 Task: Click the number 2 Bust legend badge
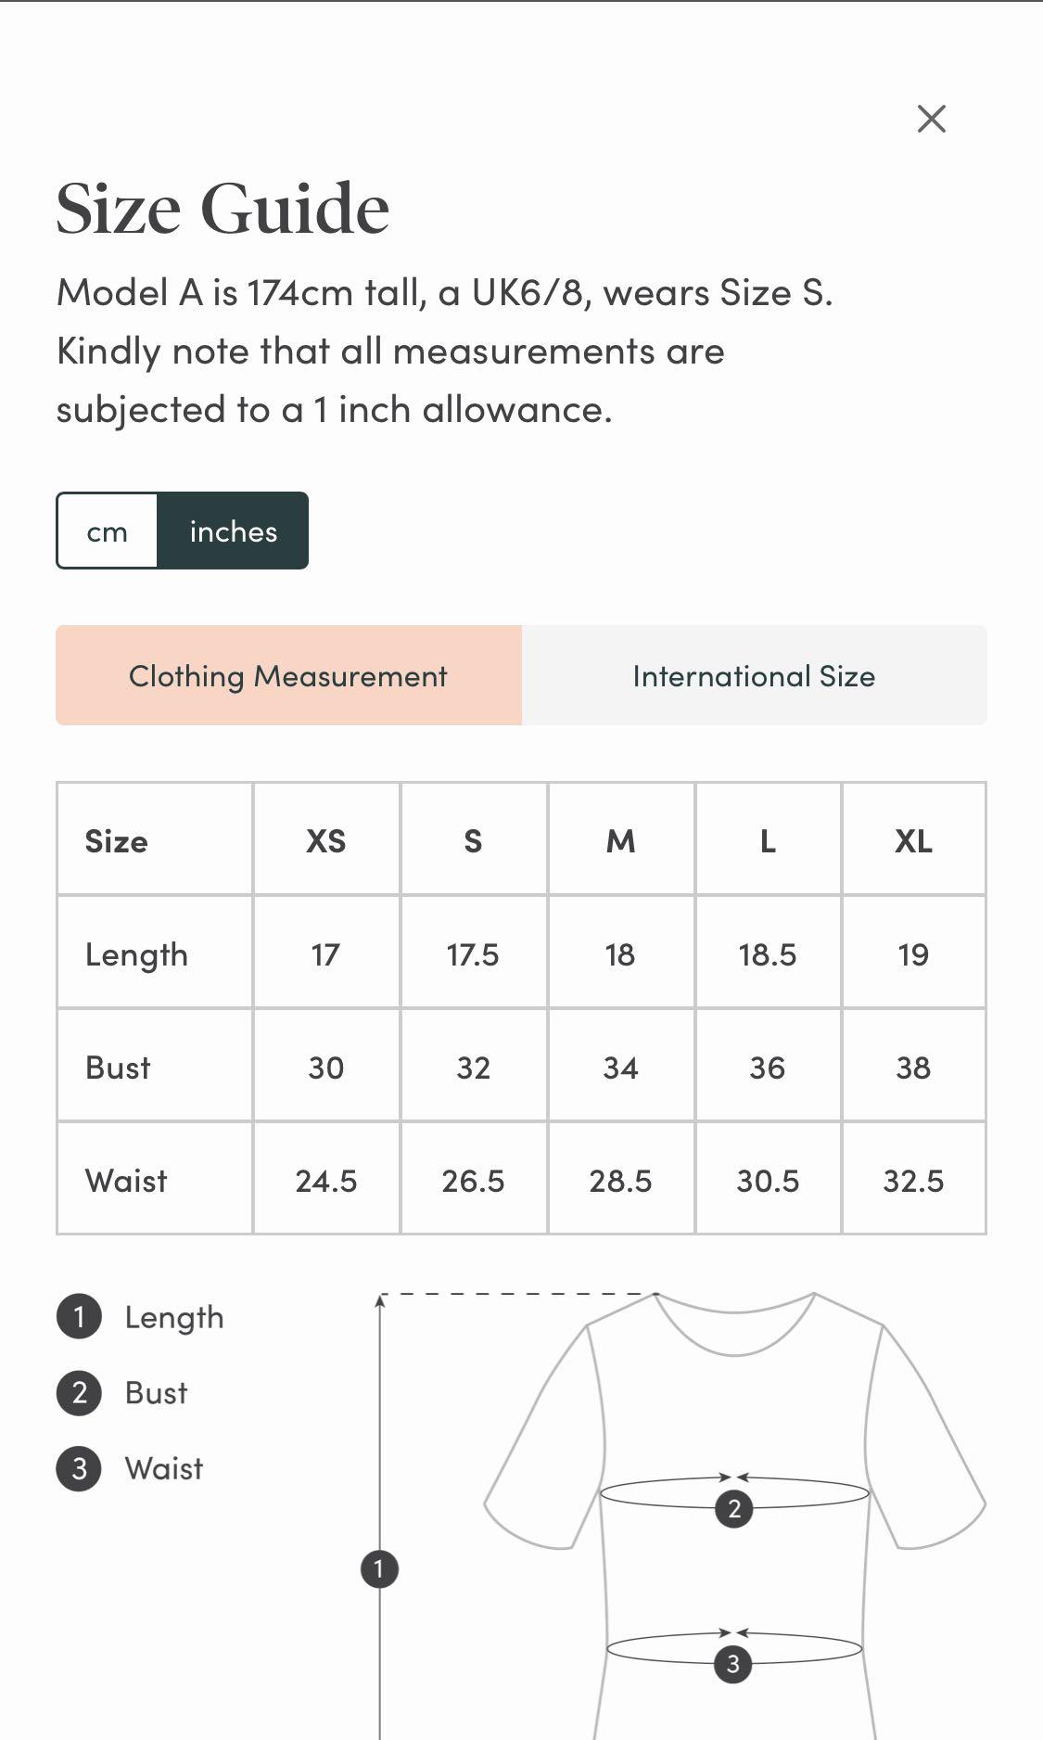coord(79,1393)
